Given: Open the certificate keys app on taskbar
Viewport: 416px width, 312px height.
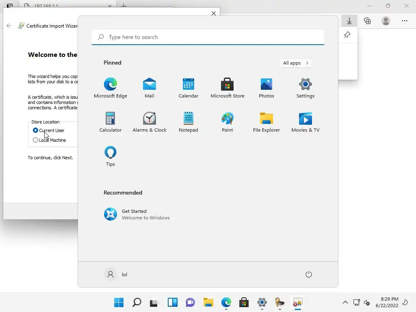Looking at the screenshot, I should [279, 302].
